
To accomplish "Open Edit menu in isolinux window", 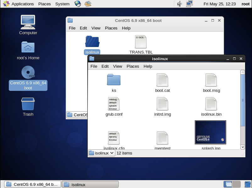I will click(105, 66).
